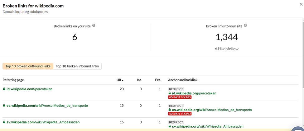This screenshot has width=304, height=131.
Task: Click lock icon beside id.wikipedia.com/percetakan
Action: [x=4, y=89]
